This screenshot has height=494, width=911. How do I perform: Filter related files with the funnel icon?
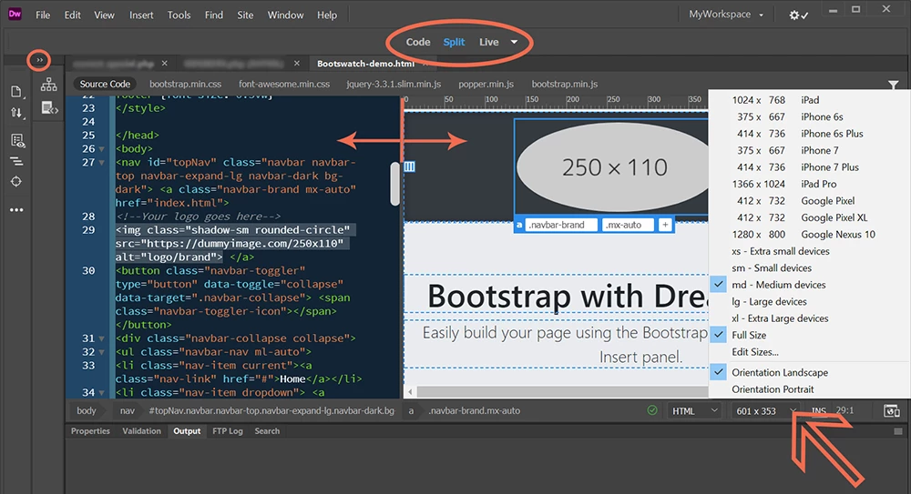[x=893, y=86]
